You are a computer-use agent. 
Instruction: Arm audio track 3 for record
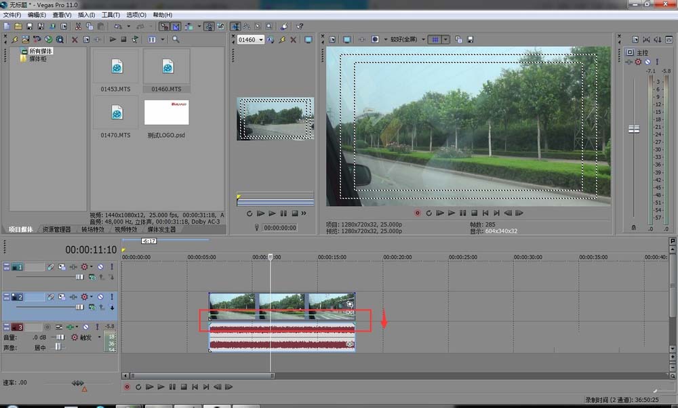click(x=47, y=327)
